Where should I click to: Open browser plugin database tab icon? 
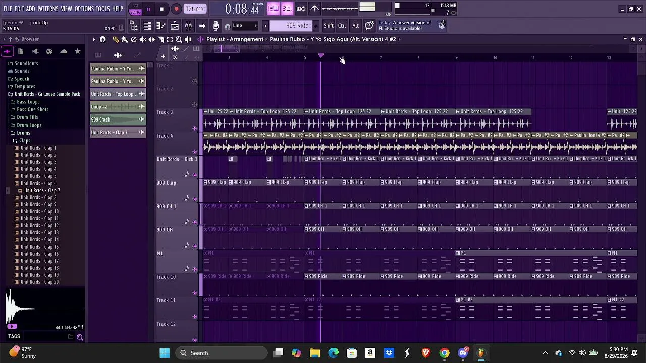point(35,51)
